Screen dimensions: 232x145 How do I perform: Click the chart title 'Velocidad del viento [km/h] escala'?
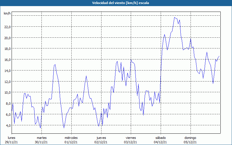[x=120, y=3]
